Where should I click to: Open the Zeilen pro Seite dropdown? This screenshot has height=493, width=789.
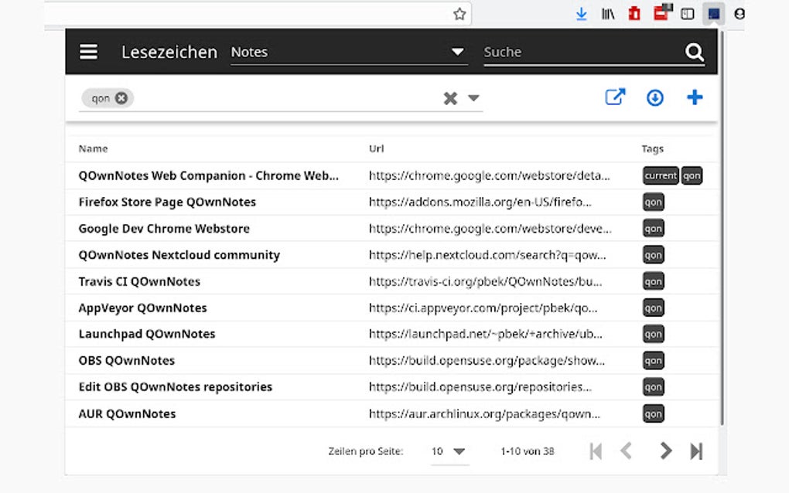pyautogui.click(x=449, y=451)
